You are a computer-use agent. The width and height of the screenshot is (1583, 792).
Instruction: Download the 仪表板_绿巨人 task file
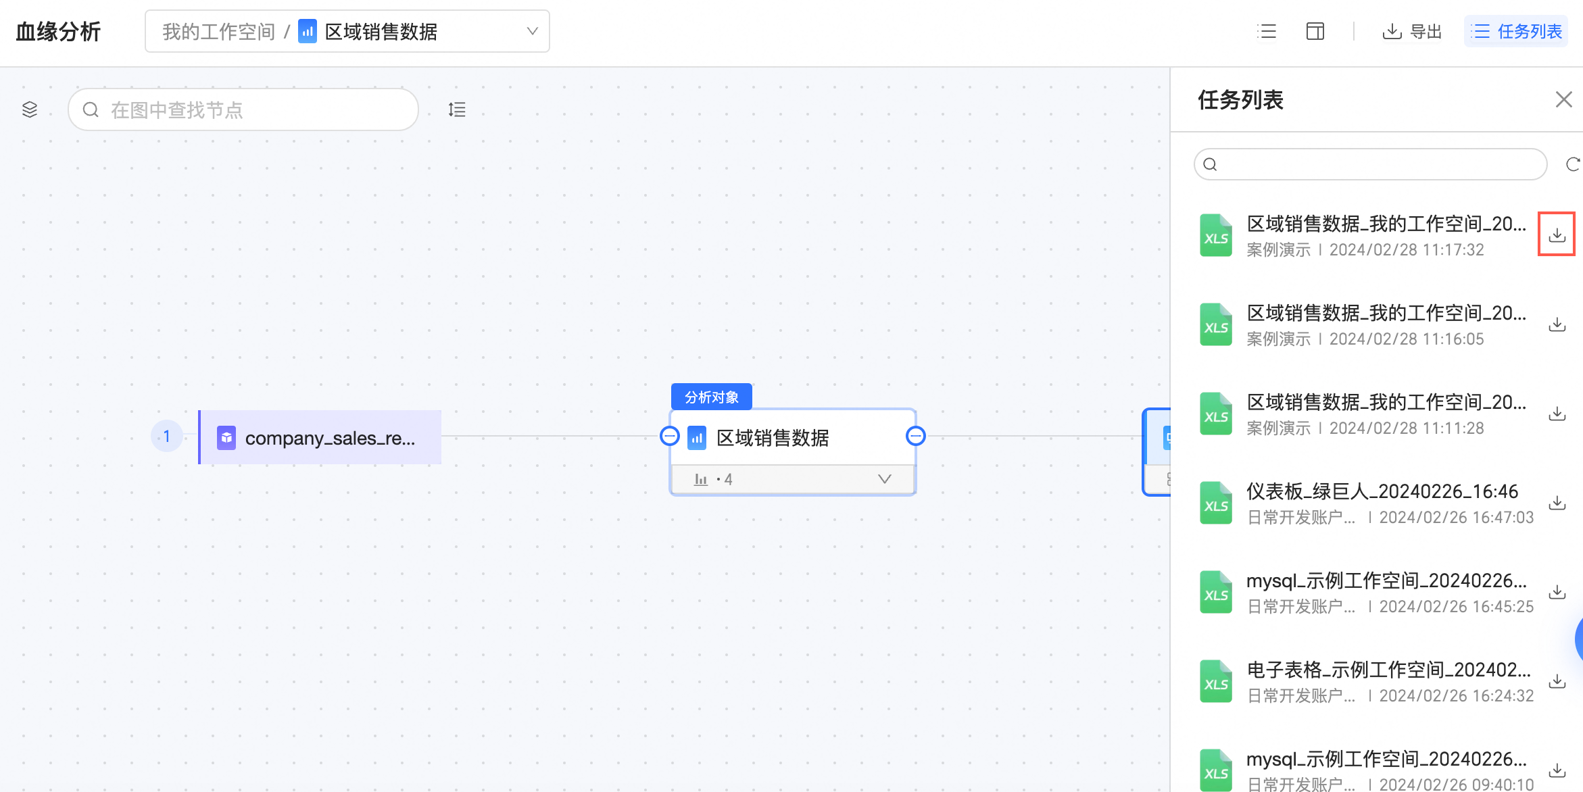[x=1557, y=503]
